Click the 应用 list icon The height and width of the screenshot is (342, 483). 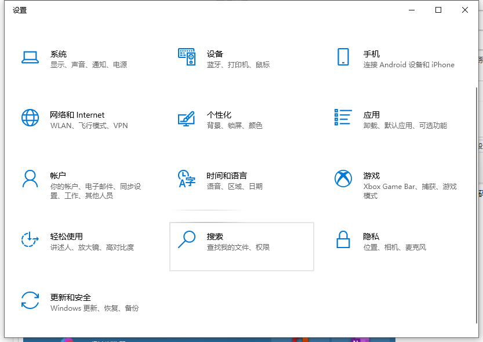343,118
